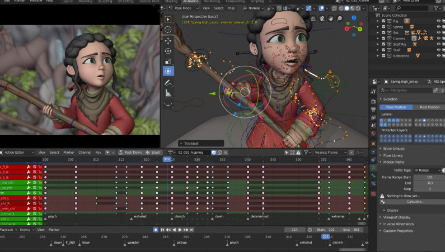Select the Cursor tool in viewport
The height and width of the screenshot is (252, 445).
point(168,30)
